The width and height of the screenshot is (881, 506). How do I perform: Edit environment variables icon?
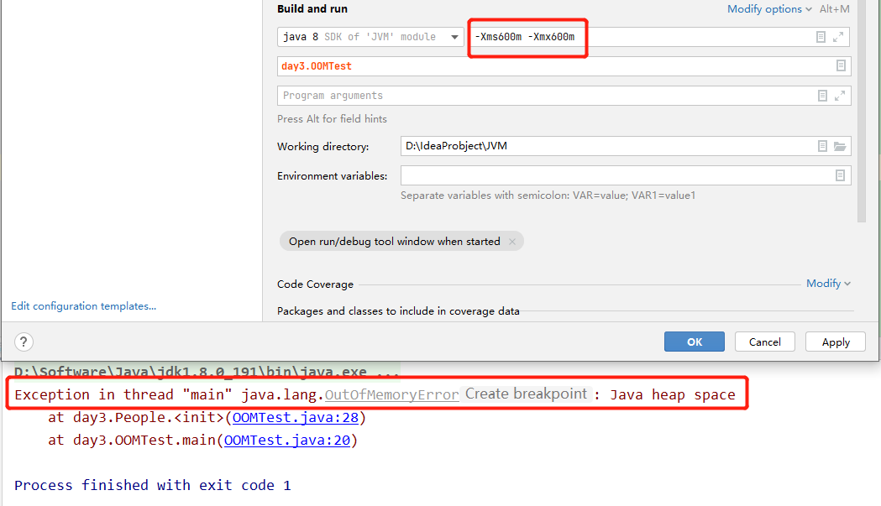841,175
